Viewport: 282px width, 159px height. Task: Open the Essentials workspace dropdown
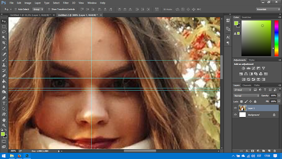pos(268,9)
